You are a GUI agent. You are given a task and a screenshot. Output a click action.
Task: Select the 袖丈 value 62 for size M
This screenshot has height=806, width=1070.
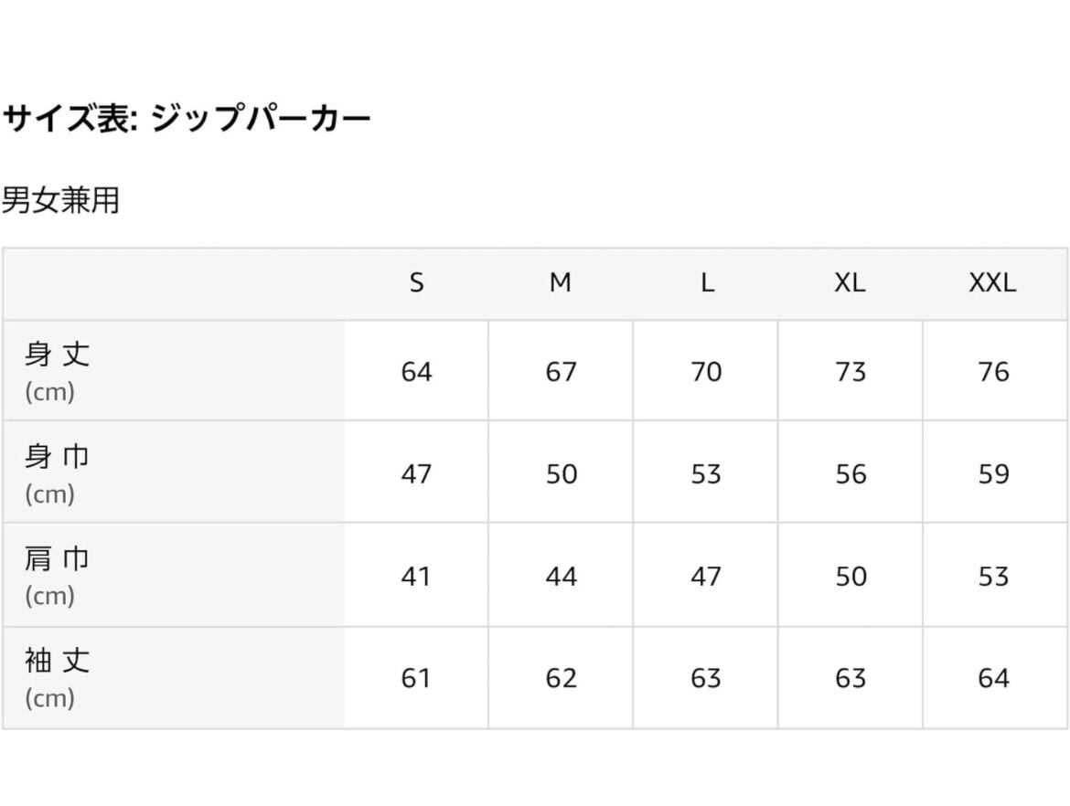(561, 678)
